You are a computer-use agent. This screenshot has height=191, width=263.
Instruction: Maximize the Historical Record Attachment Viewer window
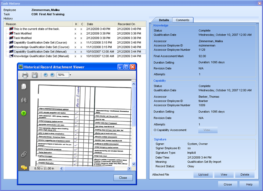point(126,67)
